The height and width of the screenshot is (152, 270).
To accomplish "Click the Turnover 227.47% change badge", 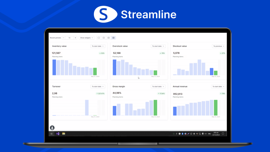I will point(100,94).
